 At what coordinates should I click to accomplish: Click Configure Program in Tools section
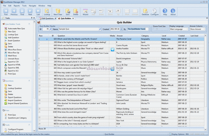(x=16, y=129)
